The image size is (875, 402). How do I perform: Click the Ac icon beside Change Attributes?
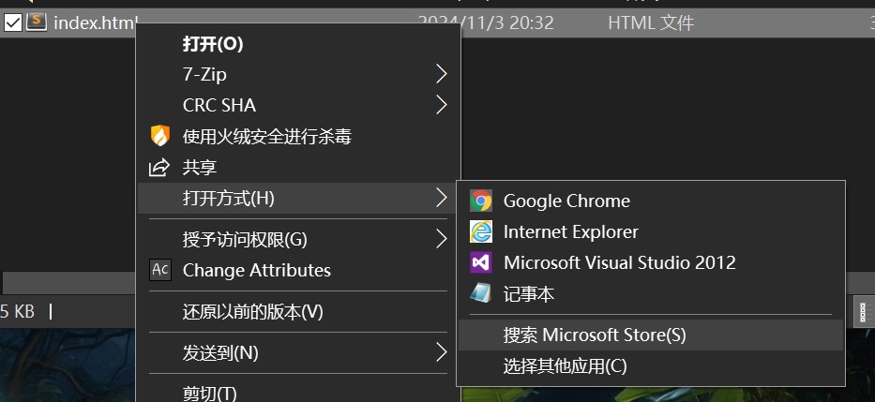pyautogui.click(x=160, y=270)
